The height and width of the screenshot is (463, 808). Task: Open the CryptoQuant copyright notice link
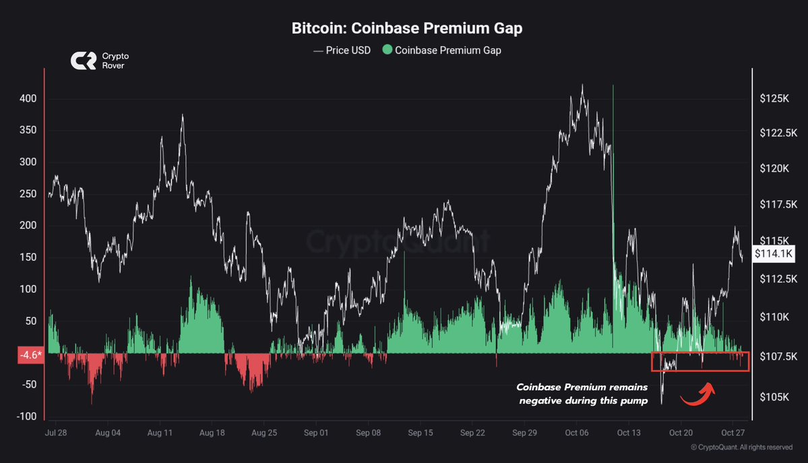point(741,447)
